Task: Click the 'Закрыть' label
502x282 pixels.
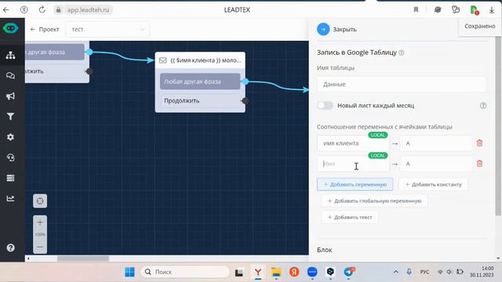Action: pos(345,30)
